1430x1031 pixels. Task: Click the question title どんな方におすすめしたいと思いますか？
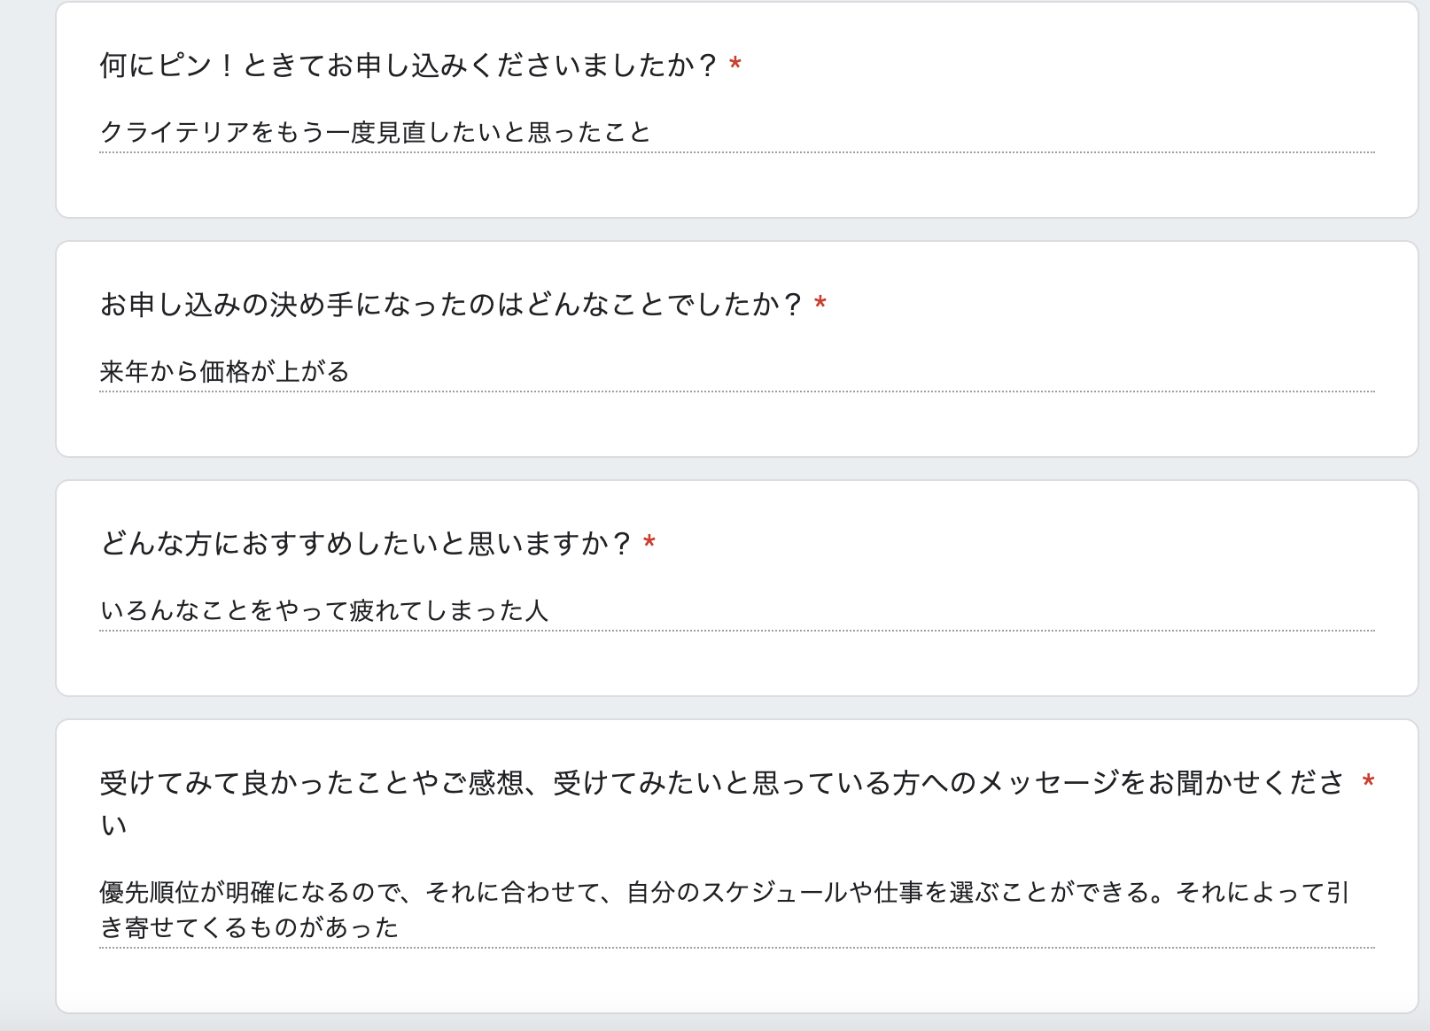click(x=365, y=544)
